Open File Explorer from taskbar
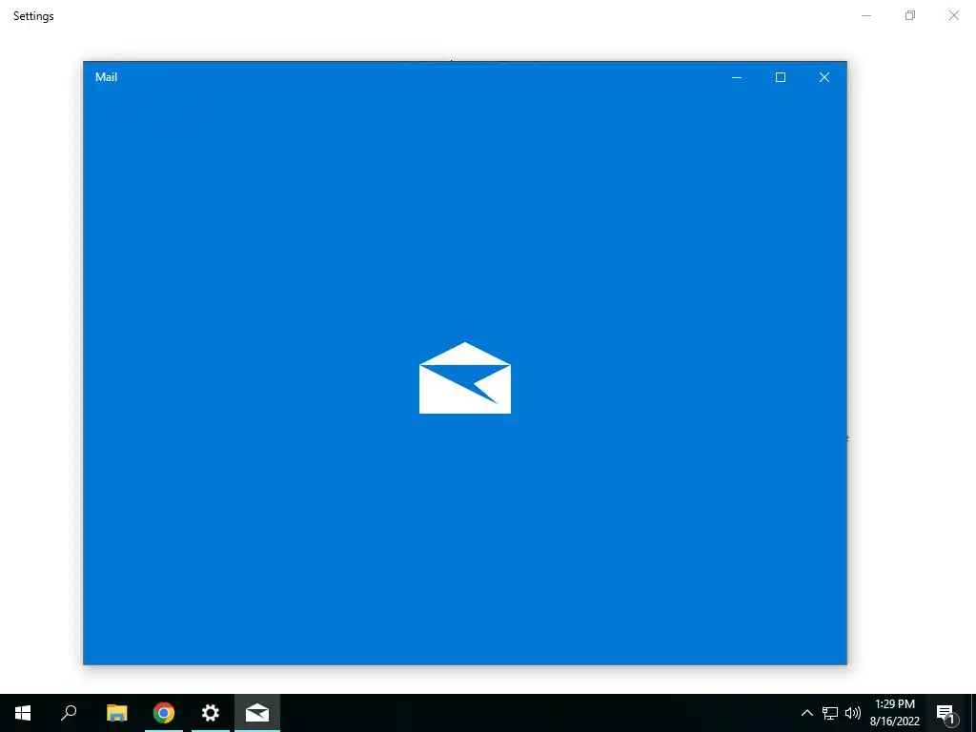This screenshot has width=976, height=732. point(116,713)
